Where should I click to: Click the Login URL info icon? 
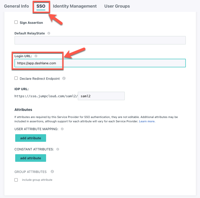(x=36, y=56)
